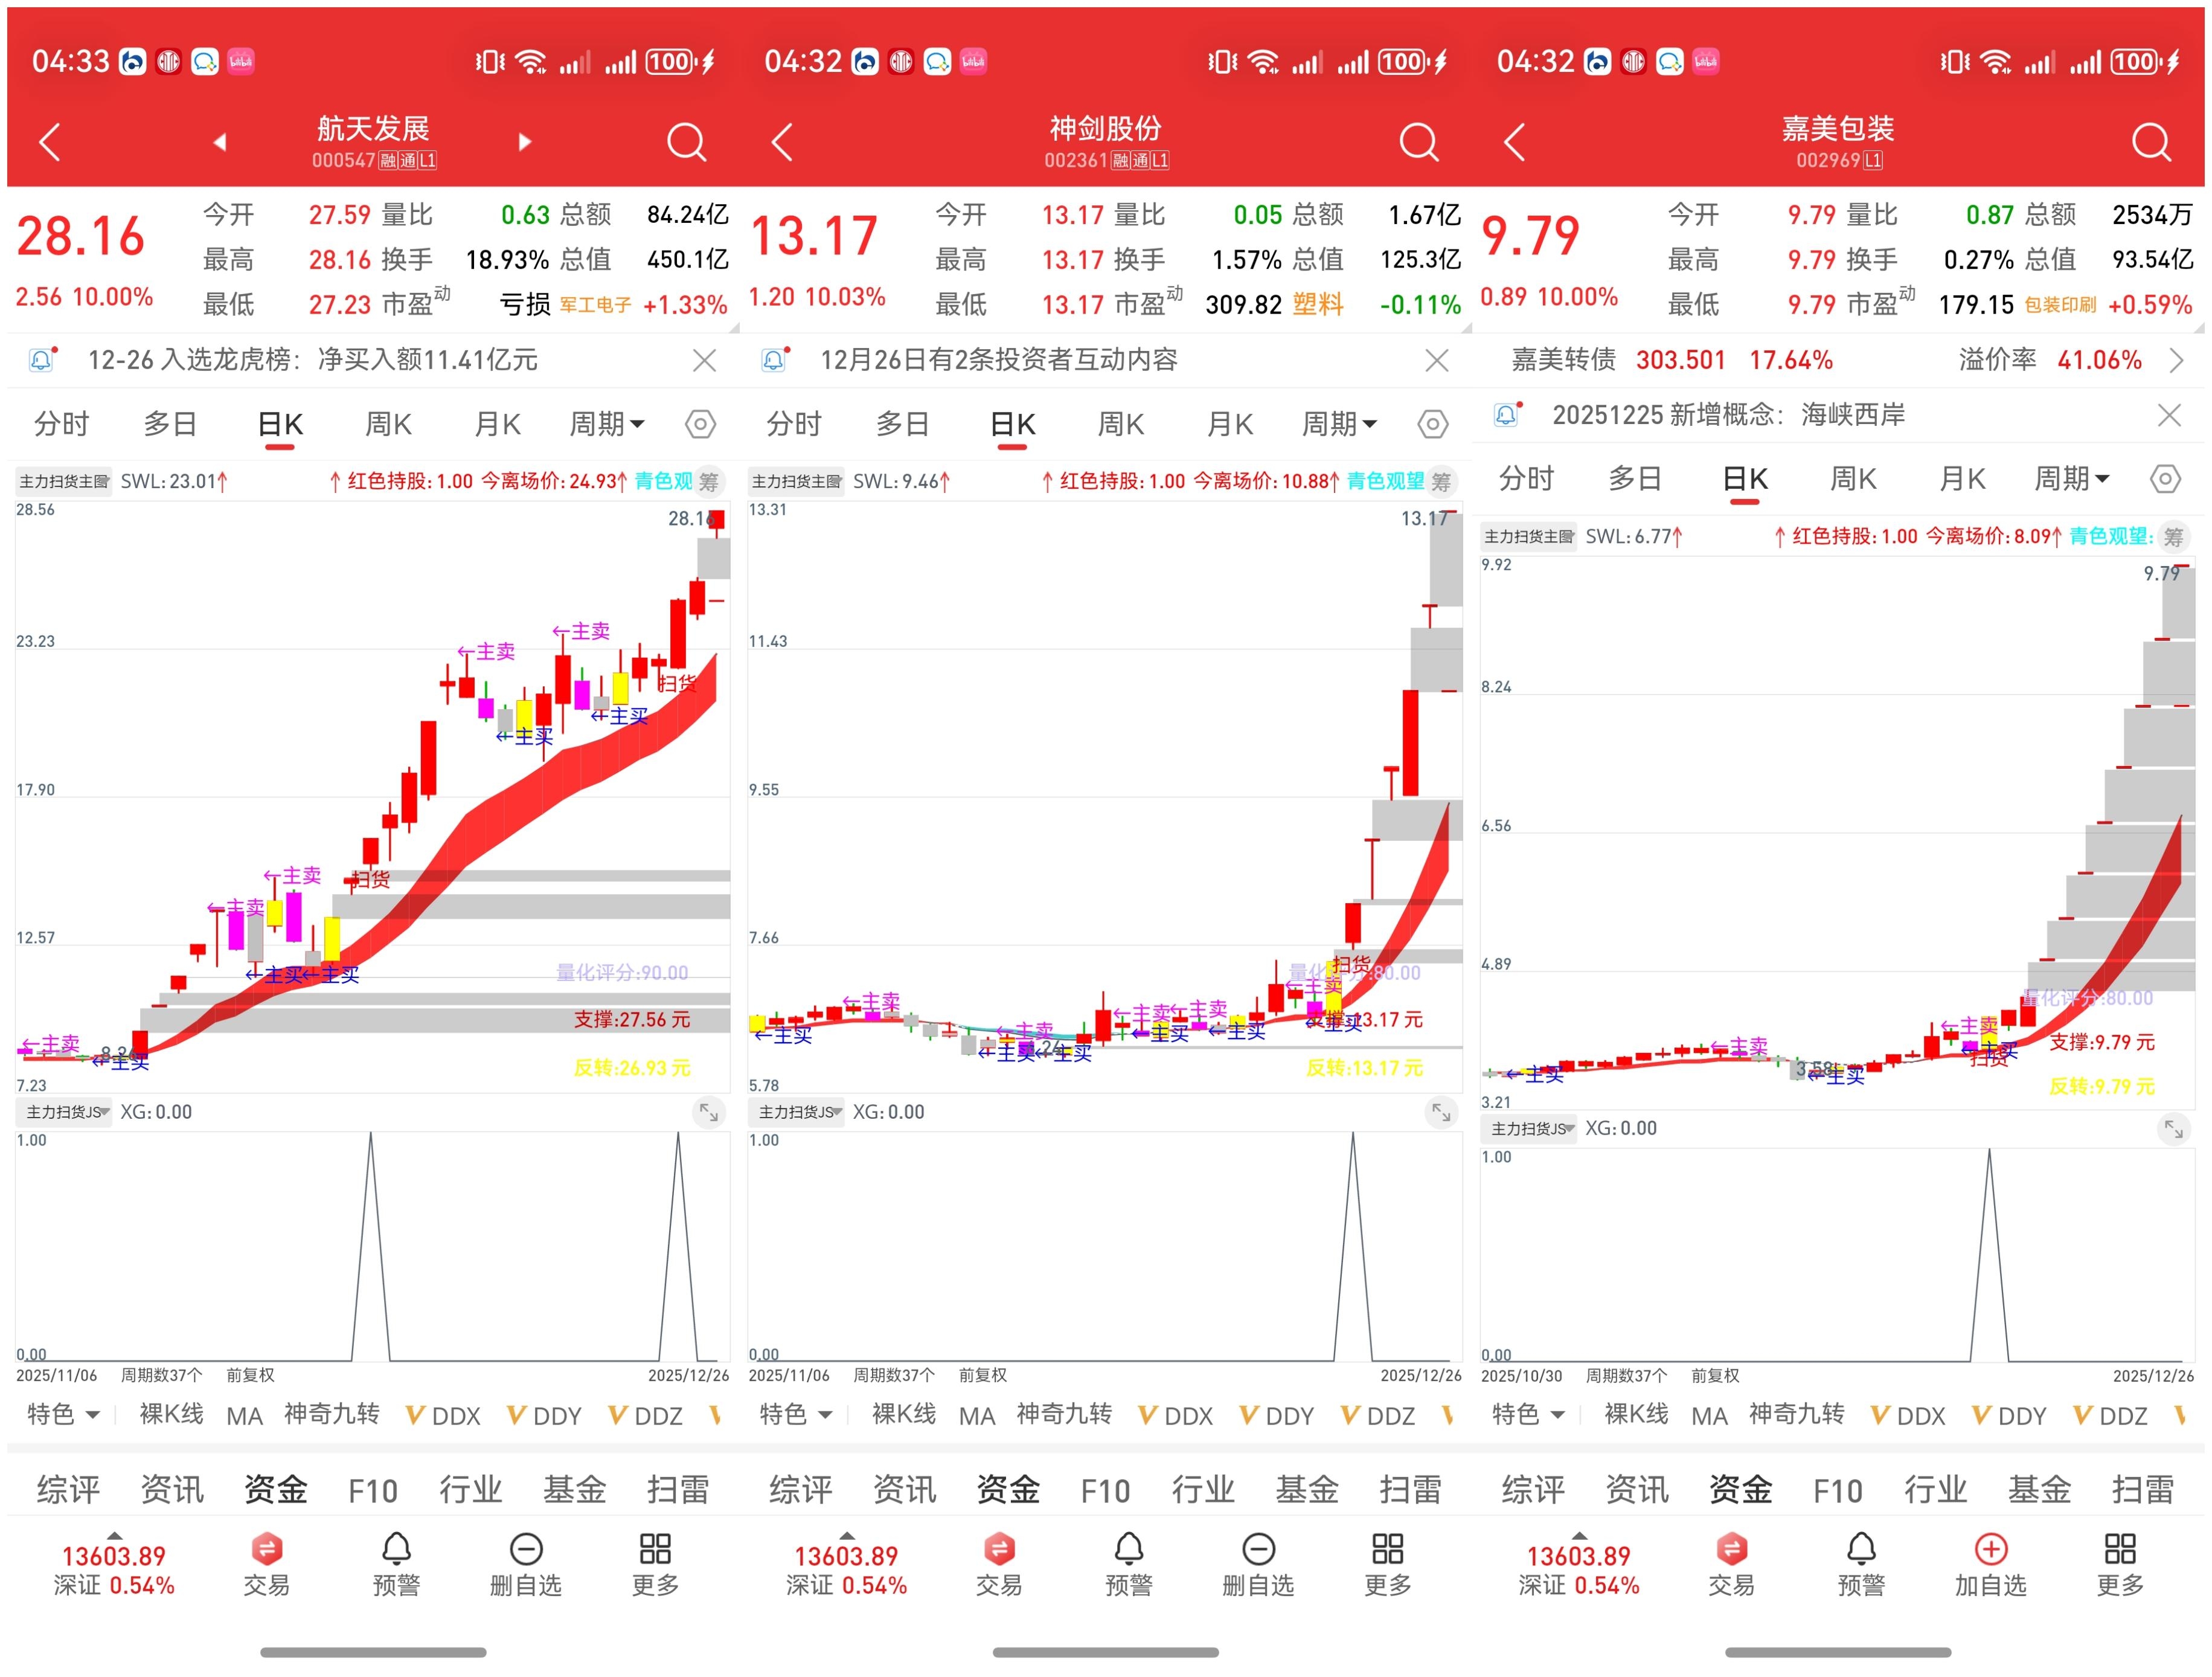The height and width of the screenshot is (1677, 2212).
Task: Go back from 神剑股份 stock page
Action: 783,142
